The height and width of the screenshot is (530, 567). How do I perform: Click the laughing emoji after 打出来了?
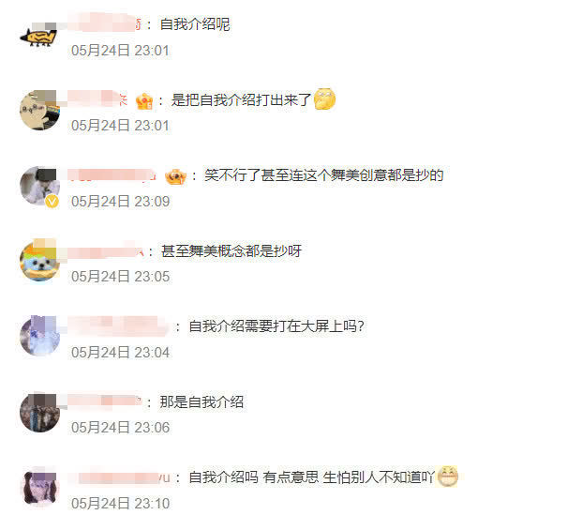(x=324, y=98)
